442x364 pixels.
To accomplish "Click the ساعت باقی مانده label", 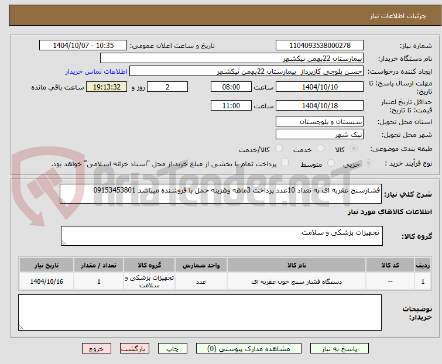I will (57, 87).
